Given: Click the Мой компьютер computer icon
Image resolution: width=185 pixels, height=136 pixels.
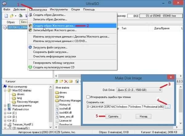Looking at the screenshot, I should (x=5, y=87).
